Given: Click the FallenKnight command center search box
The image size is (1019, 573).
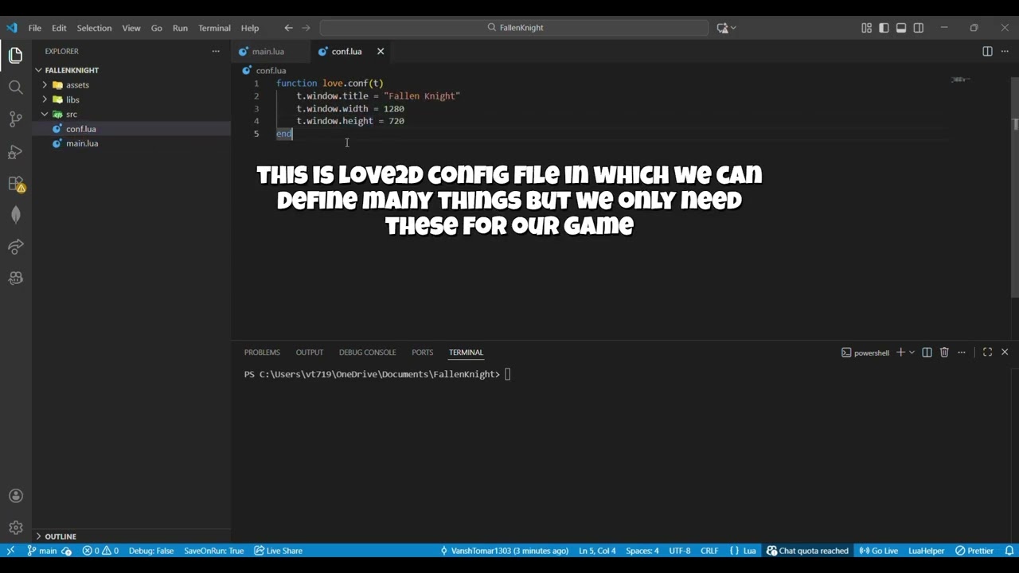Looking at the screenshot, I should coord(514,28).
